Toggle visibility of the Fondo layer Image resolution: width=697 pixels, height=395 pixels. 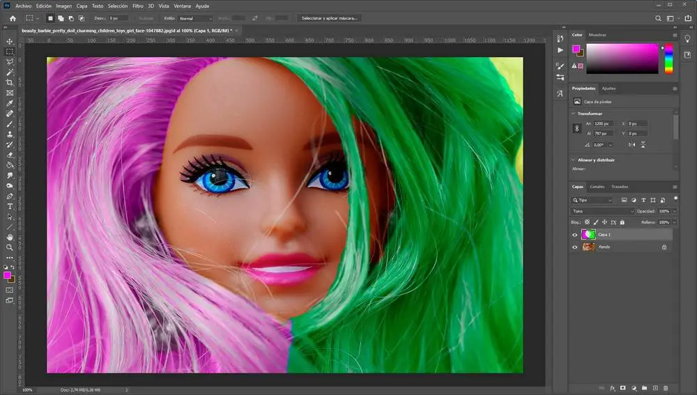click(575, 247)
